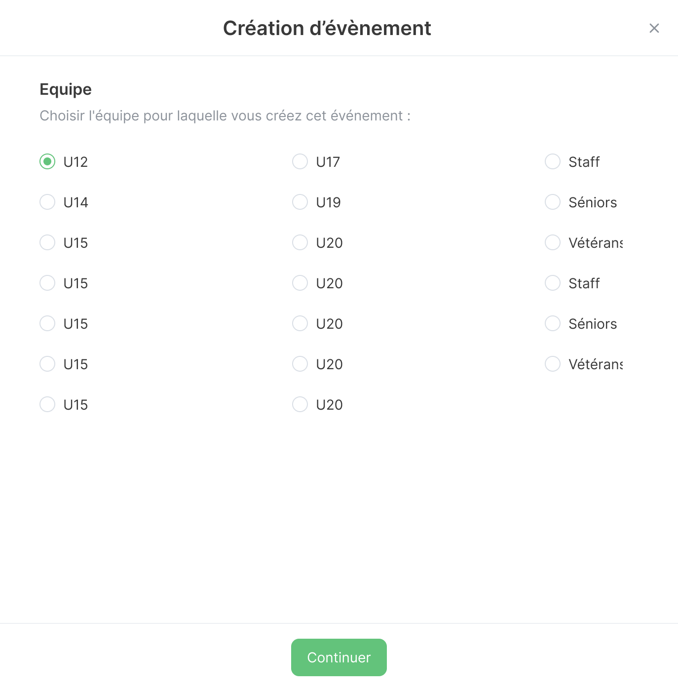
Task: Select the last U15 option in the list
Action: 47,405
